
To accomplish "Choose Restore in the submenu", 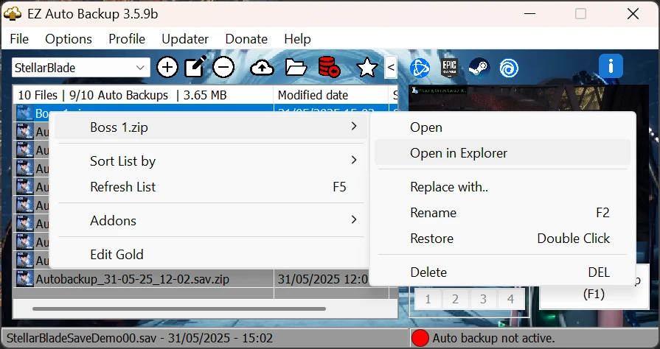I will coord(502,238).
